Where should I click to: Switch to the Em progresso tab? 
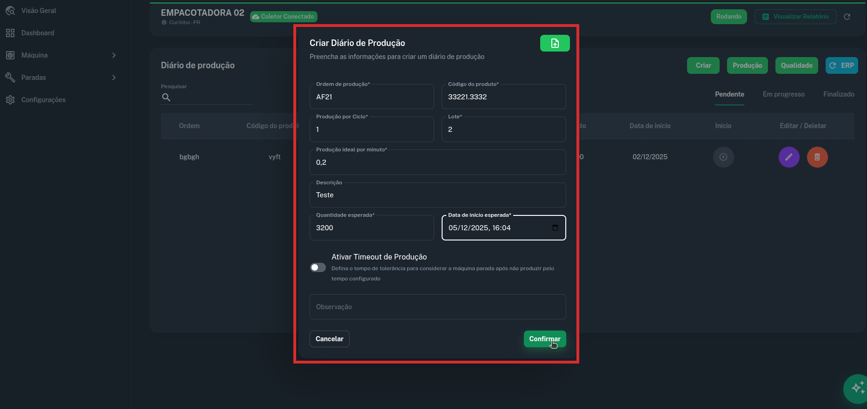783,94
